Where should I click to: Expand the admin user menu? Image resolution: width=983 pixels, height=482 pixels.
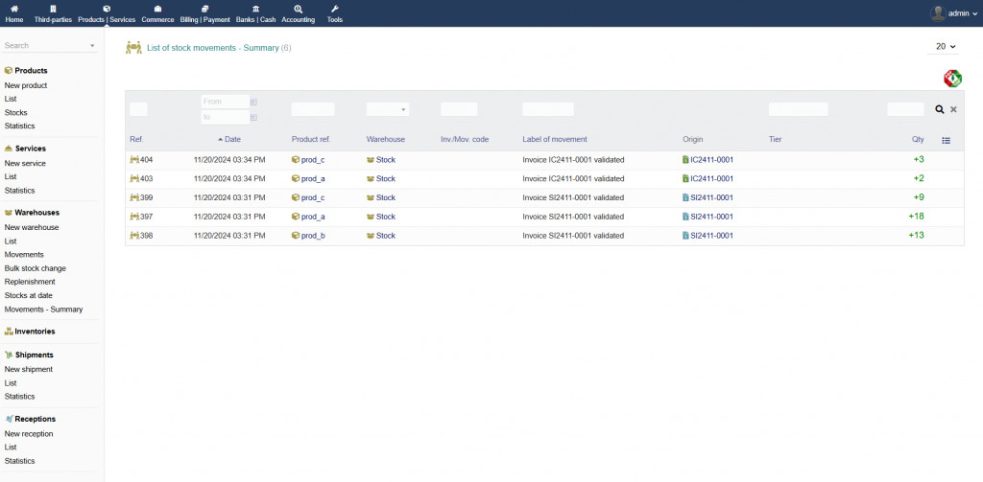coord(953,13)
